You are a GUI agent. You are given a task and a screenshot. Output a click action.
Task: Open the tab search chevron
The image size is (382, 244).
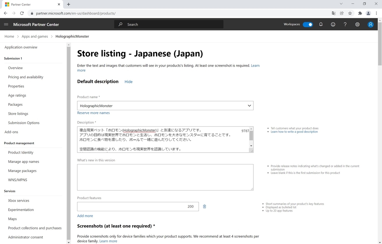341,4
